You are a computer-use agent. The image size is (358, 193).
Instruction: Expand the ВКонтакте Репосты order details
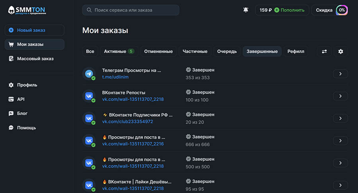[340, 96]
